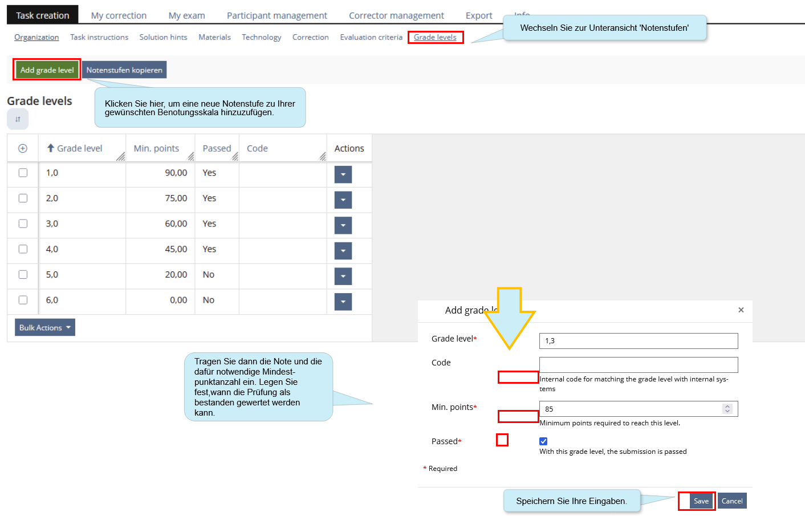805x516 pixels.
Task: Open the Evaluation criteria sub-tab link
Action: (371, 37)
